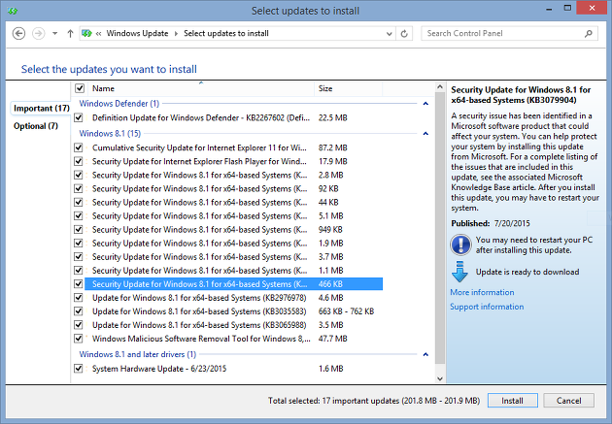Uncheck the highlighted 466 KB security update

click(79, 284)
